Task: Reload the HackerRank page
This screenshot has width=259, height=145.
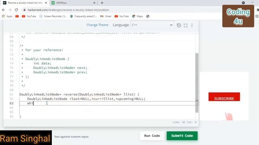Action: click(16, 10)
